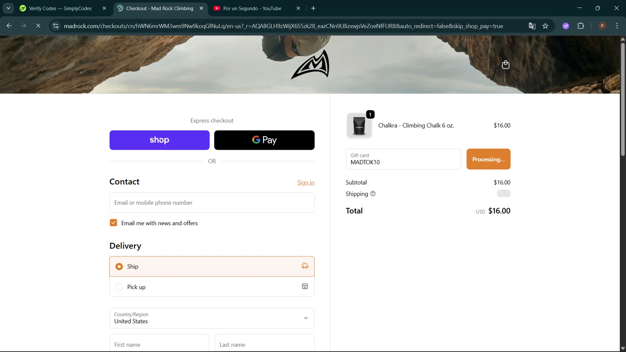Open Chrome three-dot menu

617,26
